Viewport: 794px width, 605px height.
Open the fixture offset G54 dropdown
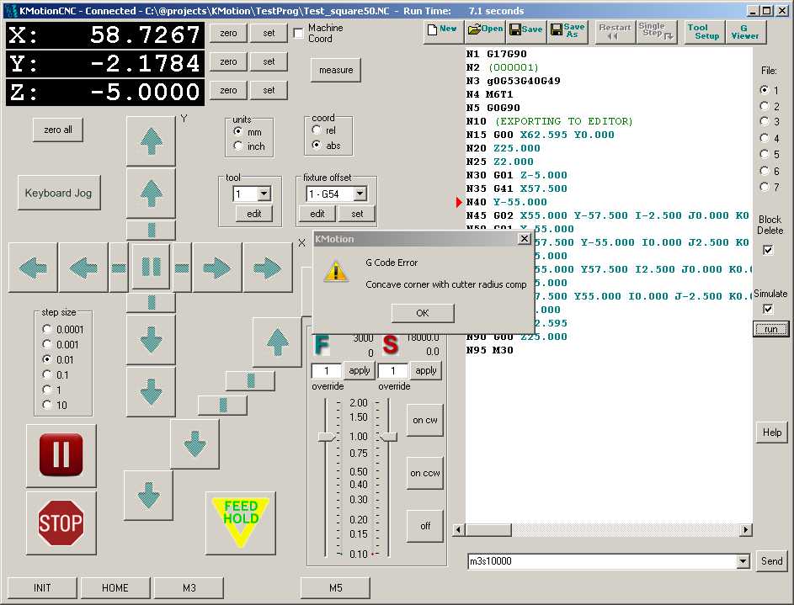360,194
